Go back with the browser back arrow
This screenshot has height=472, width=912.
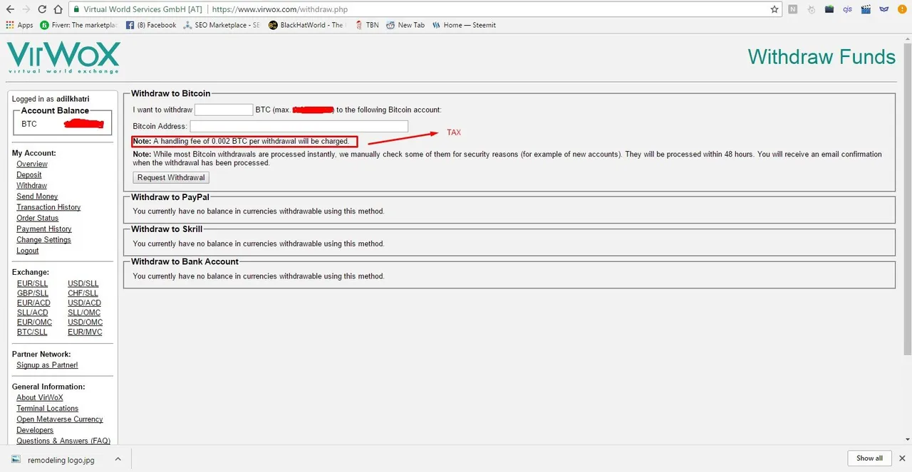click(x=10, y=9)
